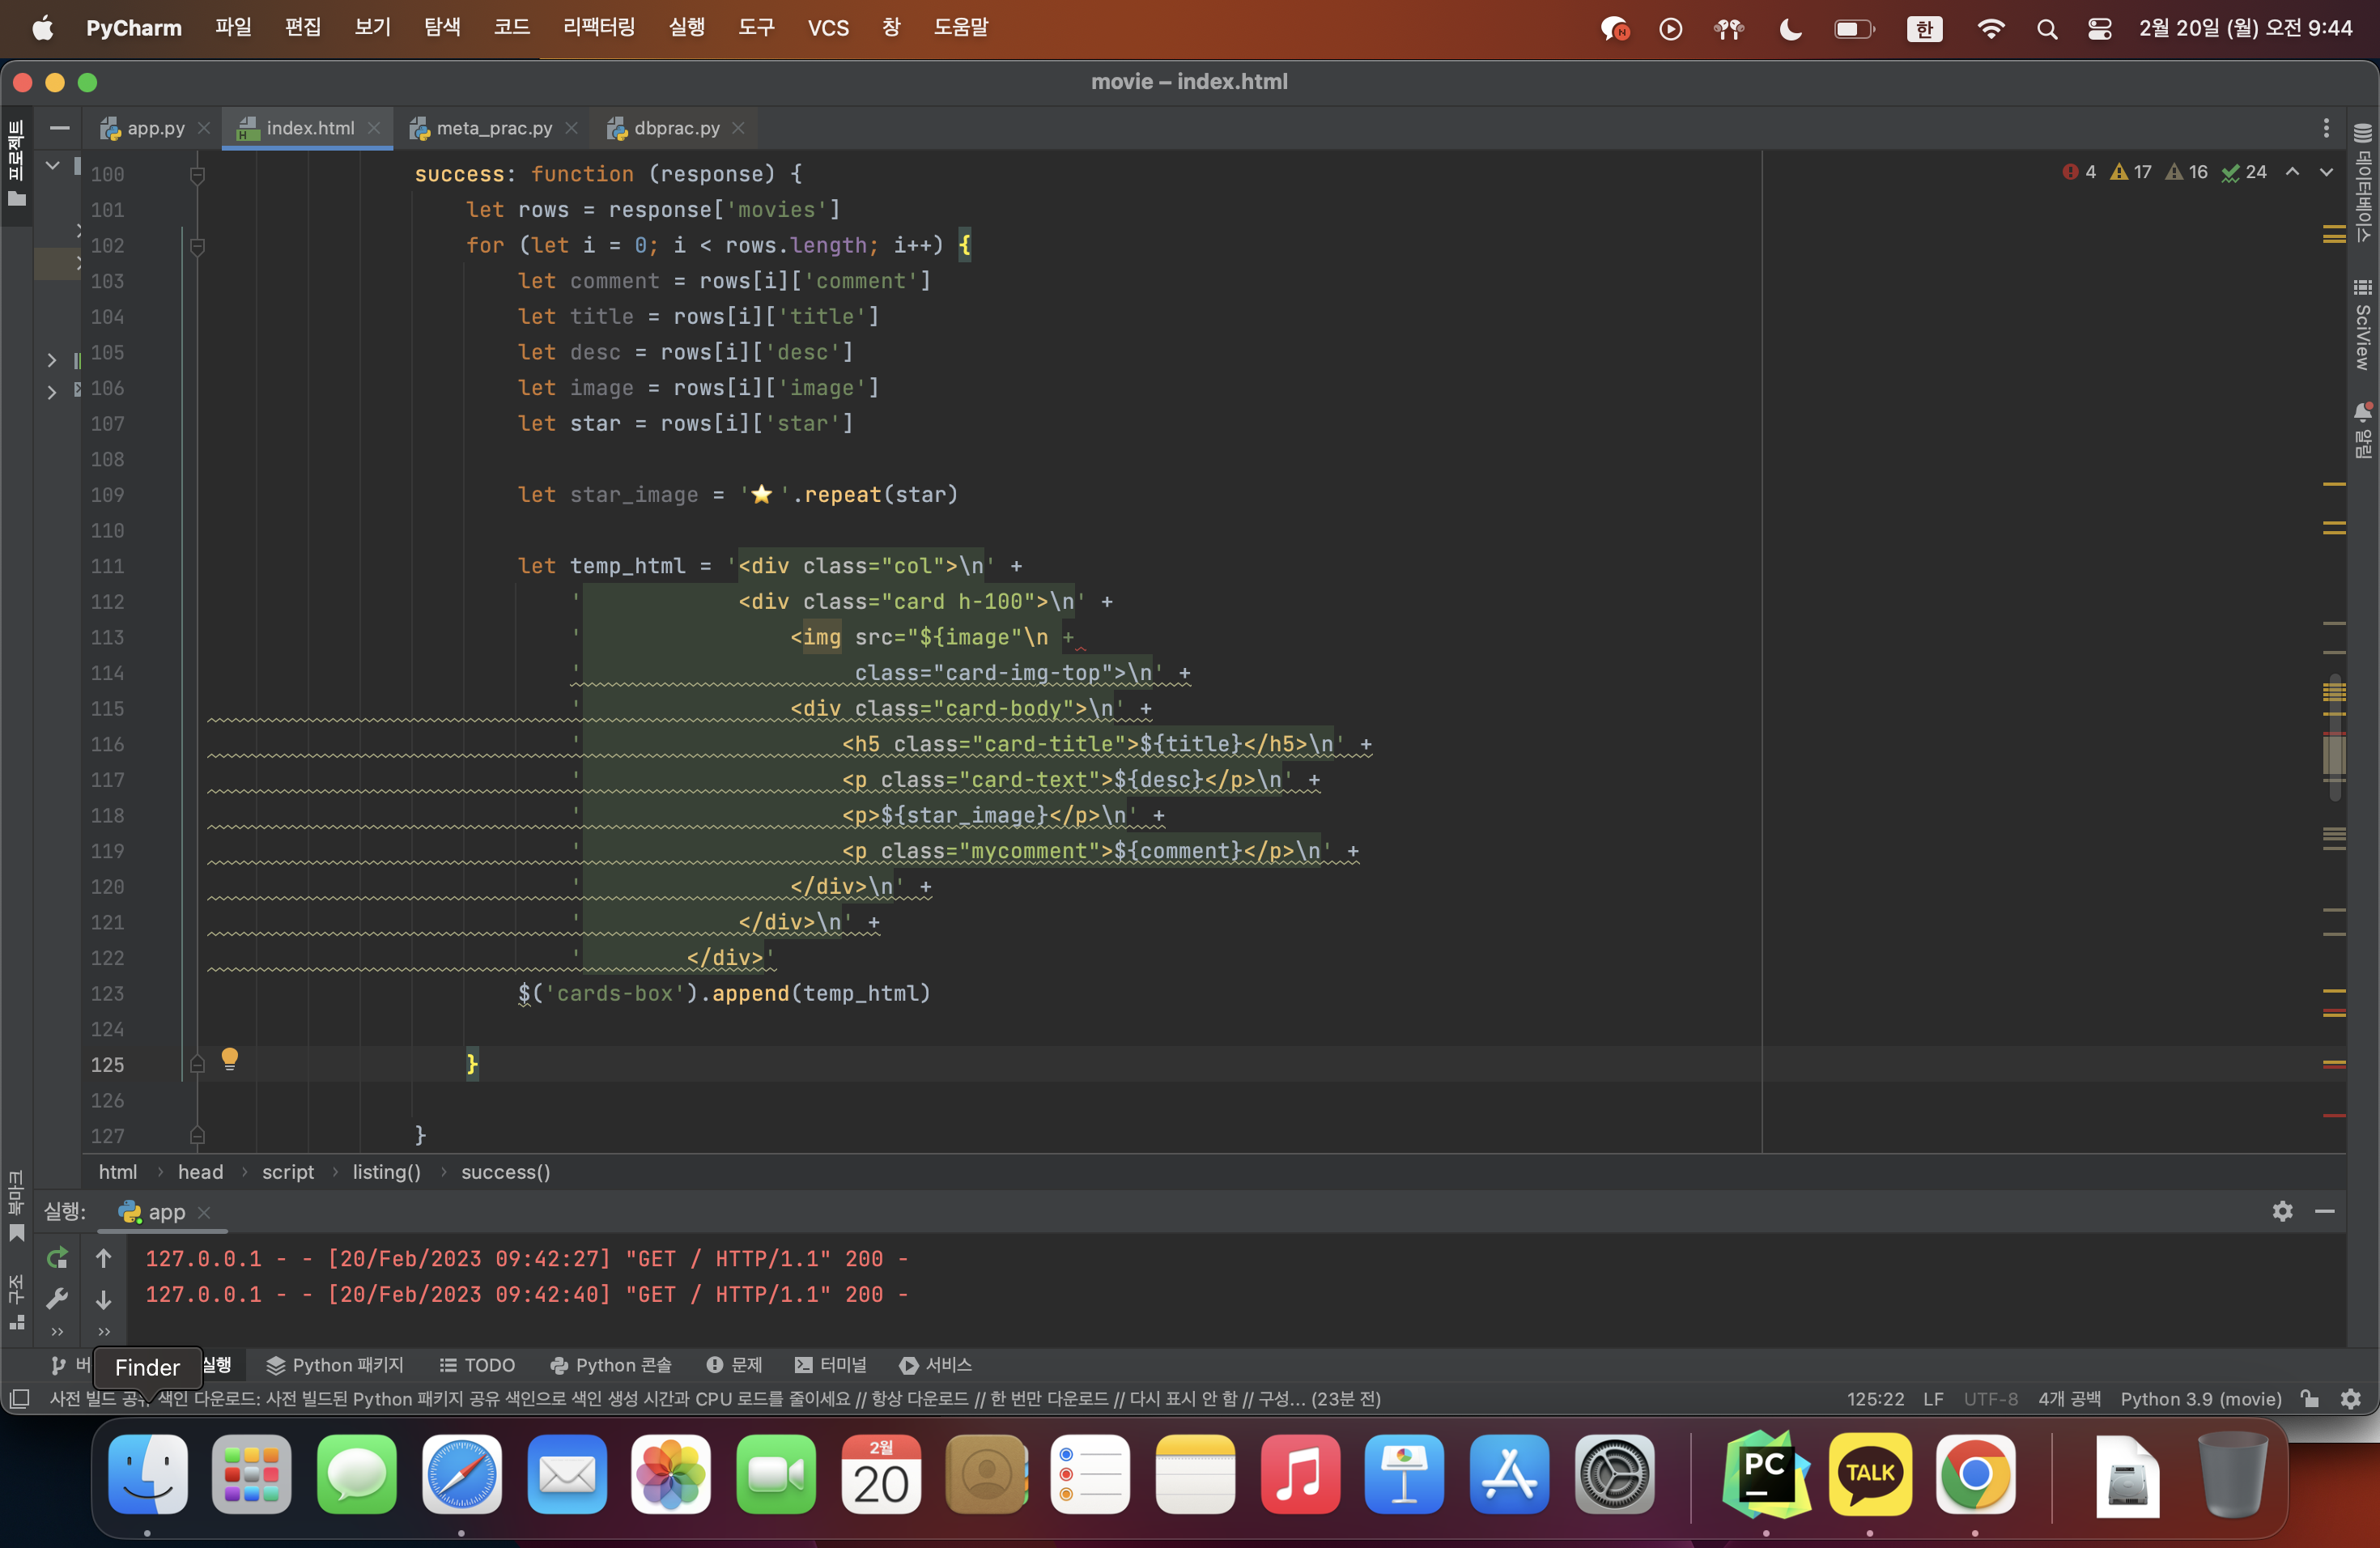Collapse the fold end marker on line 125

(x=197, y=1065)
